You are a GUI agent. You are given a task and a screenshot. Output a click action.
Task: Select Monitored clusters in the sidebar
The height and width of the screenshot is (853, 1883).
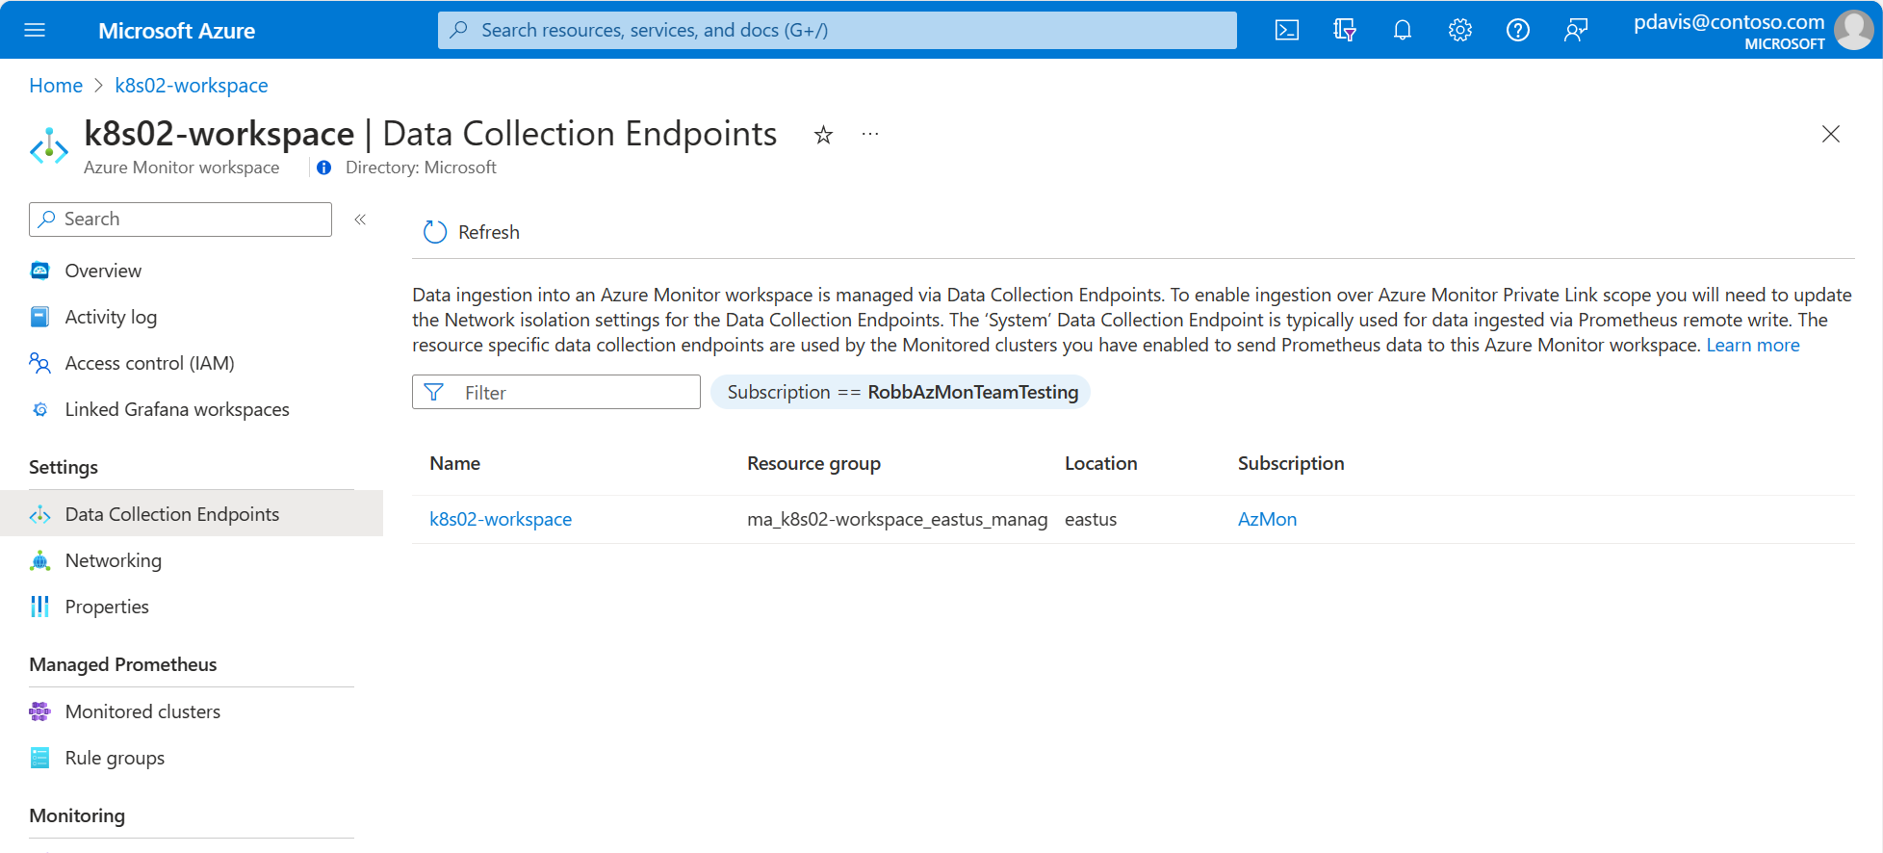point(142,711)
